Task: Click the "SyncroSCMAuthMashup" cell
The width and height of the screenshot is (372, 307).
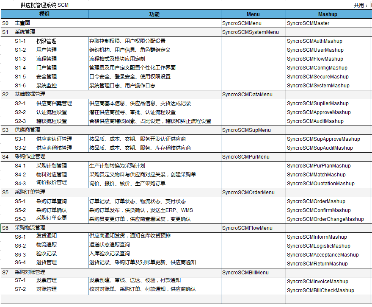Action: point(314,41)
